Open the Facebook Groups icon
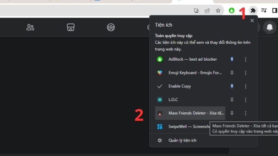Image resolution: width=278 pixels, height=156 pixels. click(x=111, y=27)
